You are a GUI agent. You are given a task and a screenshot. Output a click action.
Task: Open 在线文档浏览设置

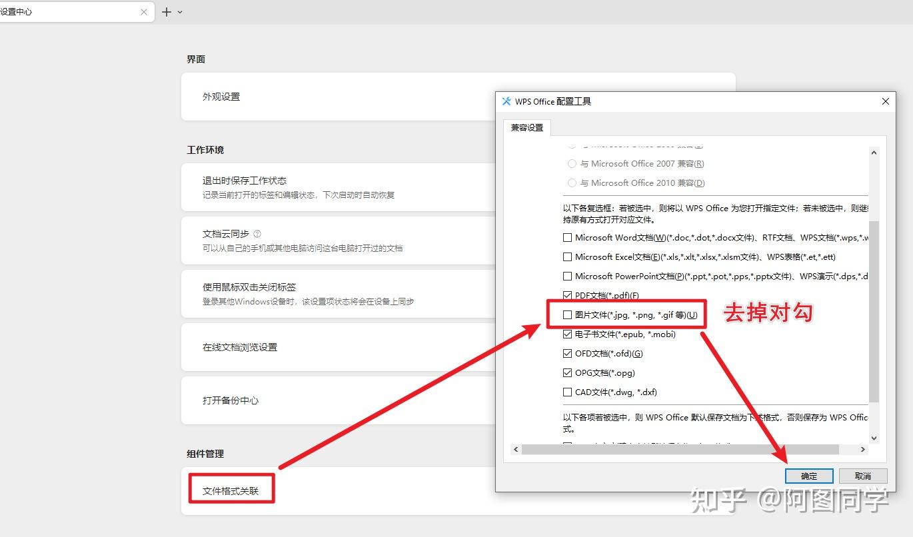339,347
